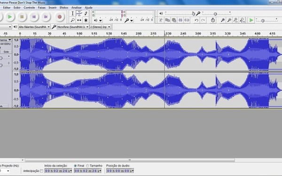Open the Ajuda menu
This screenshot has height=176, width=282.
(88, 8)
